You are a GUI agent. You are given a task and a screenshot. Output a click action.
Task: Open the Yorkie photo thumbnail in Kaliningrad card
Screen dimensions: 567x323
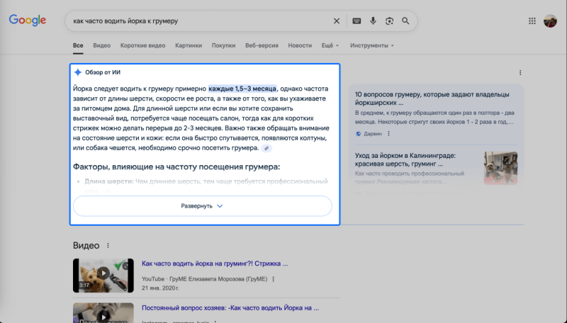(500, 168)
